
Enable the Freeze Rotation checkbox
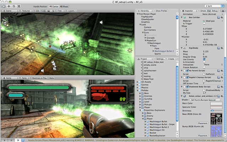point(204,67)
